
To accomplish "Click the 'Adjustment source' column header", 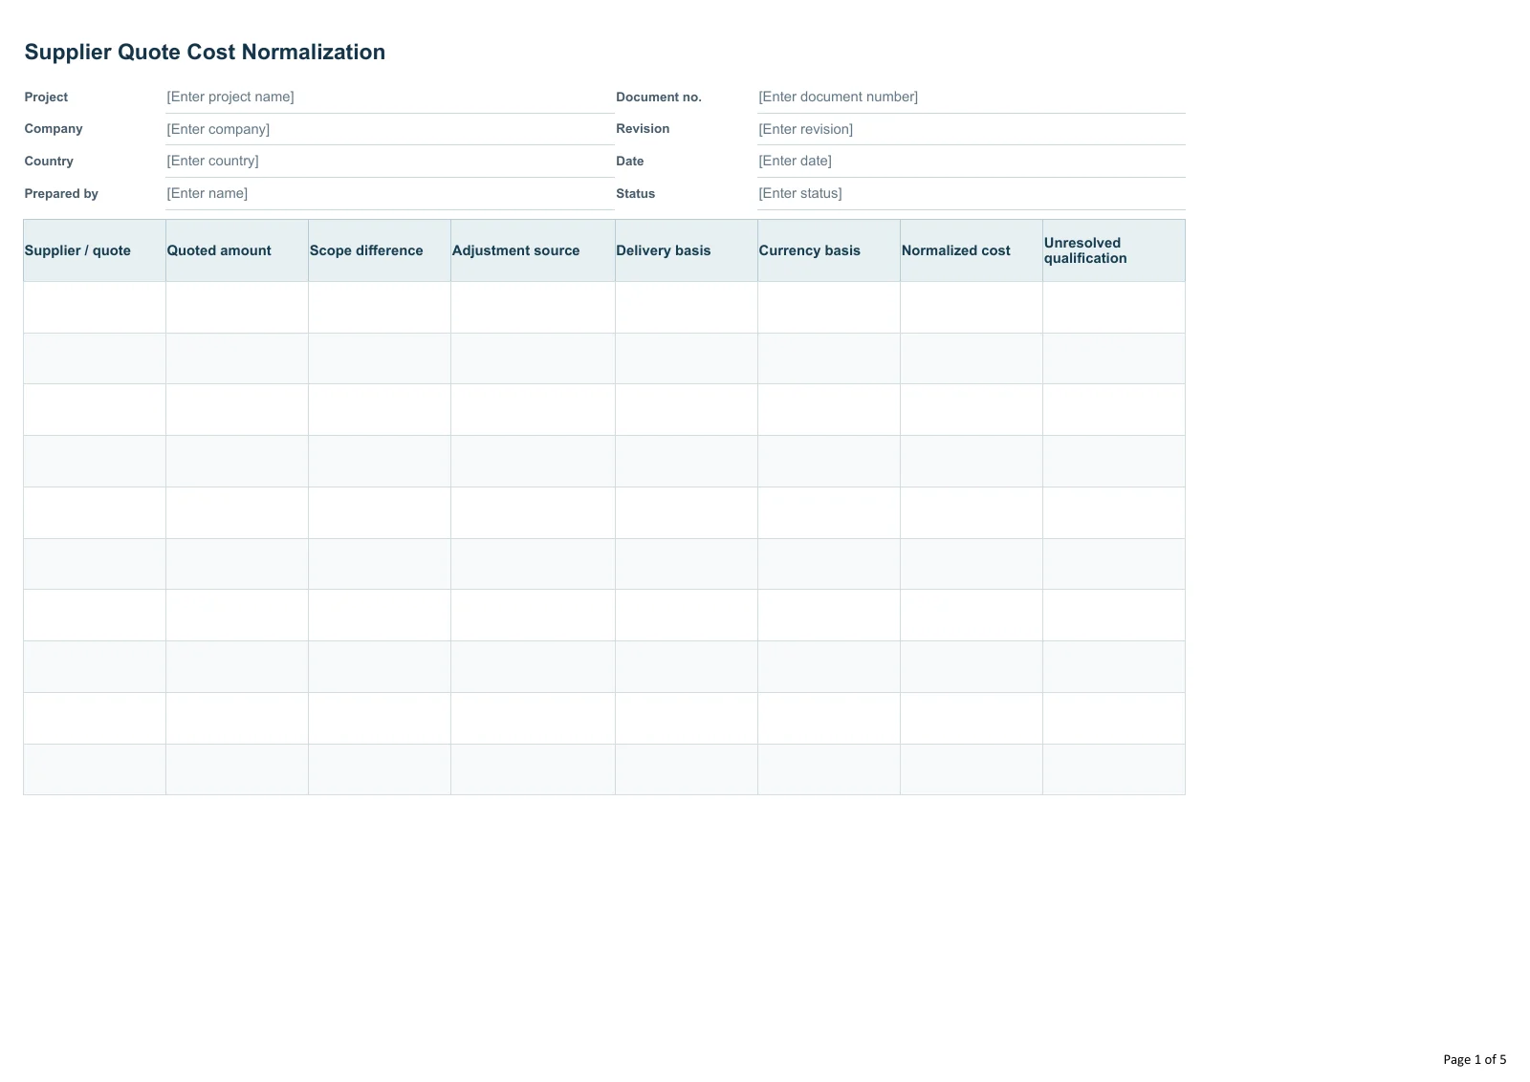I will click(533, 250).
